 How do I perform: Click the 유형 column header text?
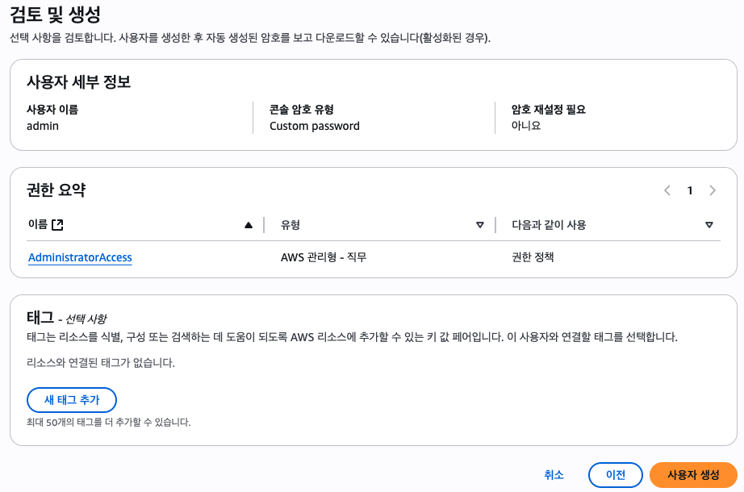click(290, 225)
